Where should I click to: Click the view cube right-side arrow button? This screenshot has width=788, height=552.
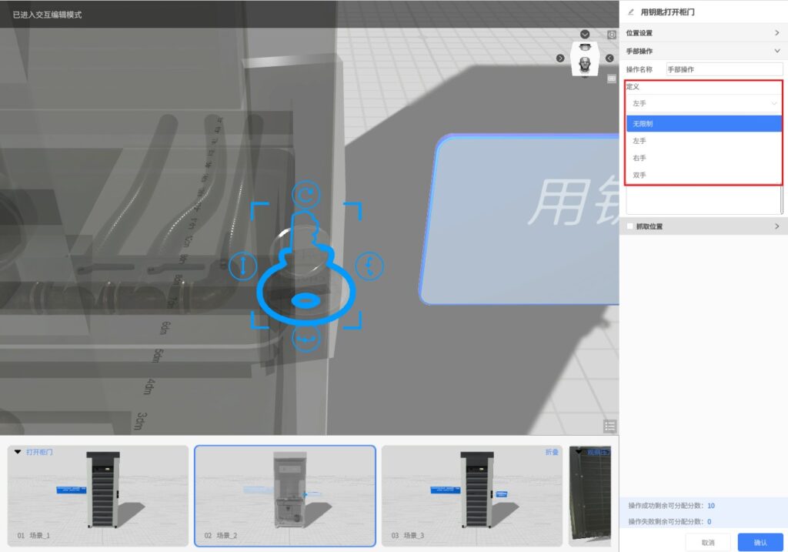coord(609,59)
